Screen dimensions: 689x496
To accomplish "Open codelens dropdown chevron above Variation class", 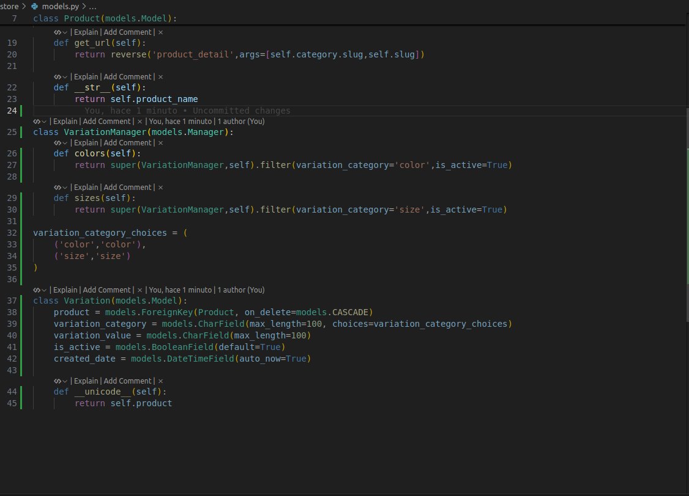I will click(44, 290).
